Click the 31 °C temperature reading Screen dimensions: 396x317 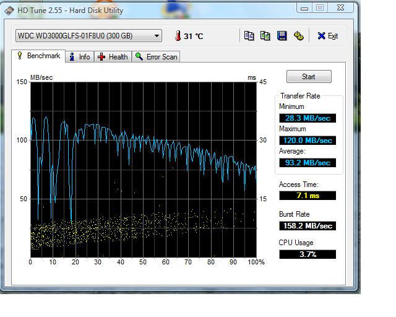194,36
